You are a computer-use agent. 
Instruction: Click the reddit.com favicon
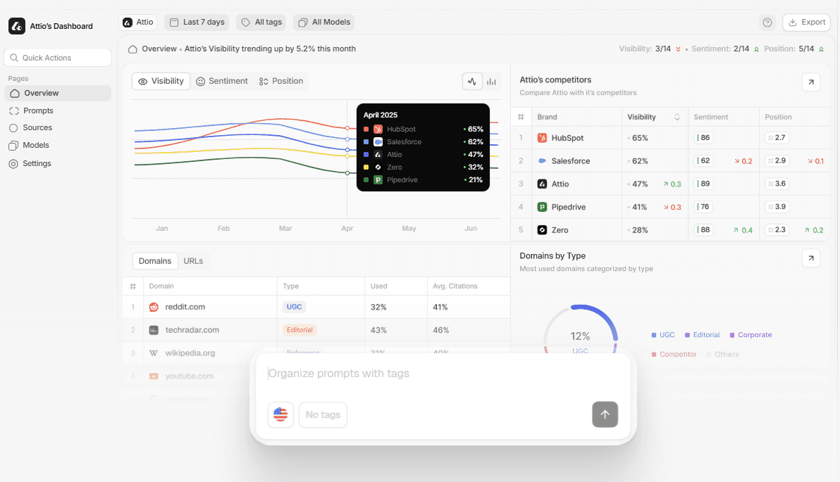(x=154, y=307)
